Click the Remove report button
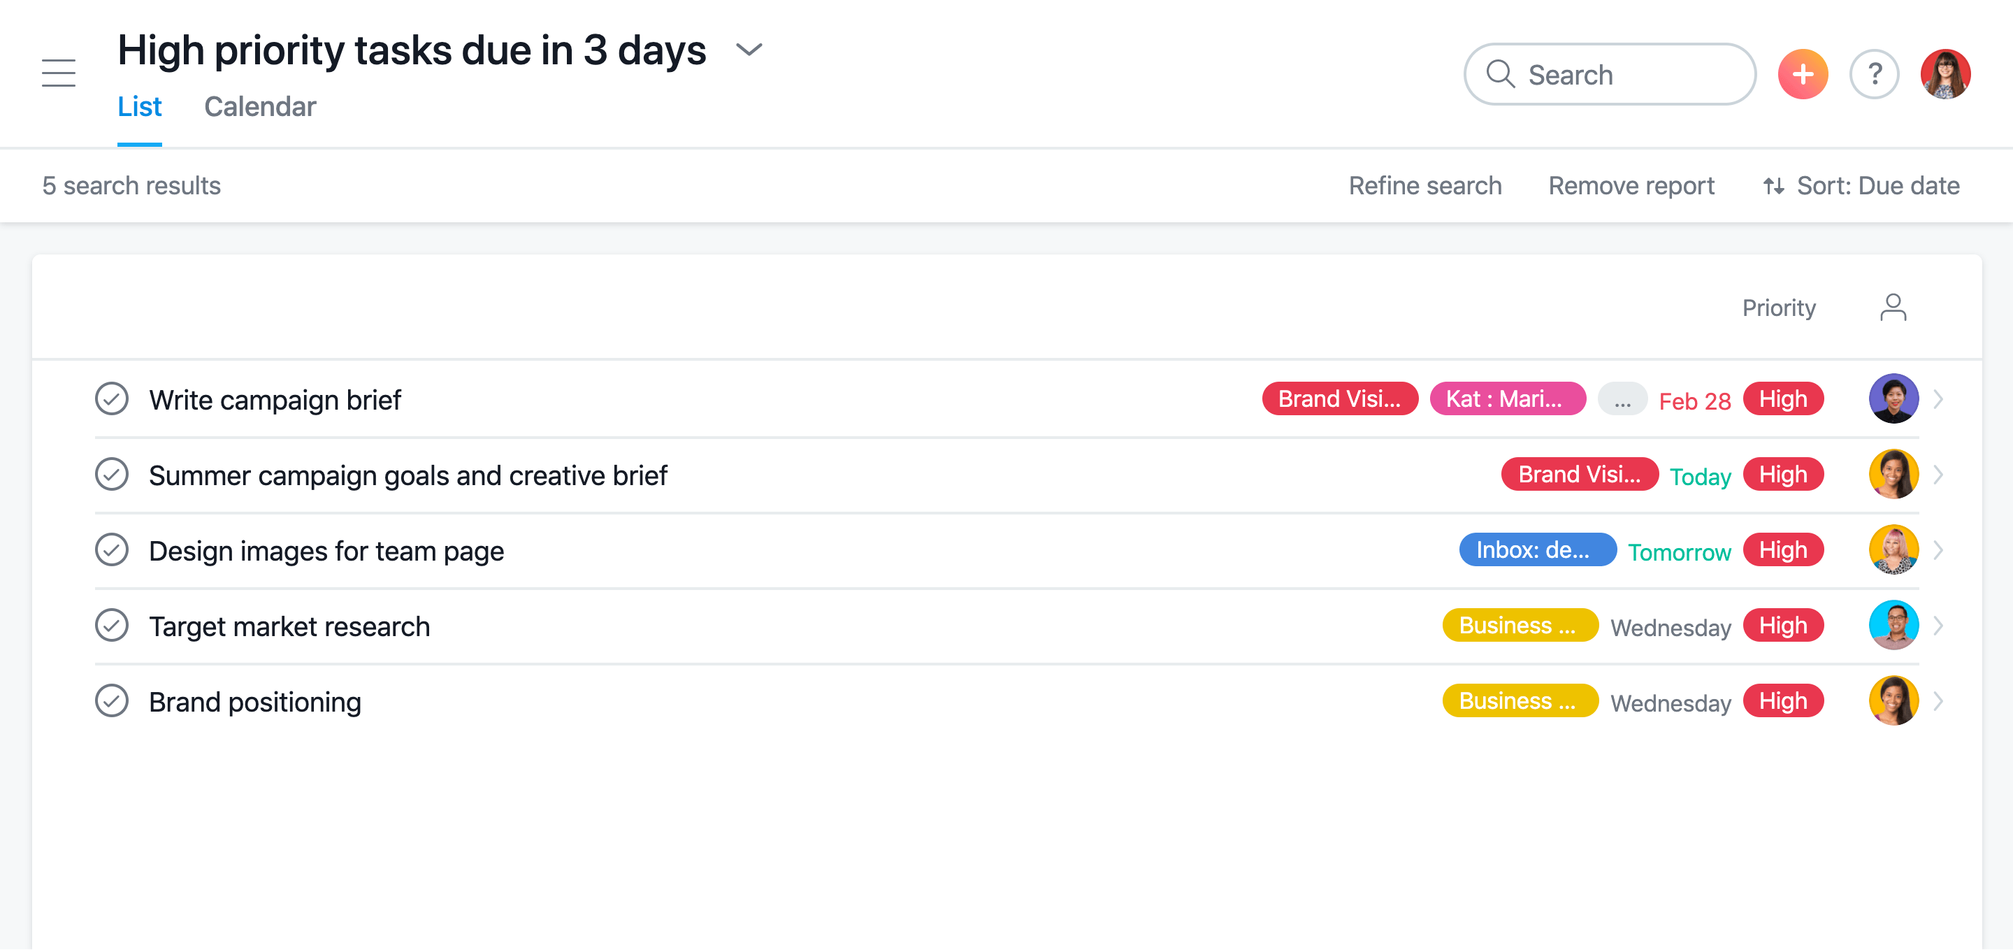Image resolution: width=2013 pixels, height=950 pixels. (x=1631, y=185)
